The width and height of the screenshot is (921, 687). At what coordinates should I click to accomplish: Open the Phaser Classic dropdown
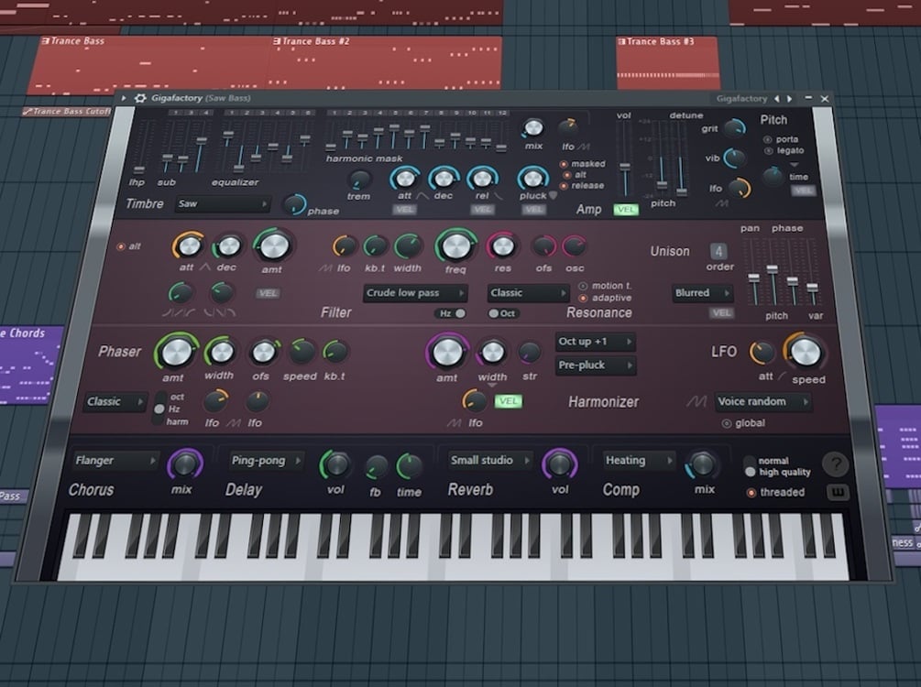point(115,401)
